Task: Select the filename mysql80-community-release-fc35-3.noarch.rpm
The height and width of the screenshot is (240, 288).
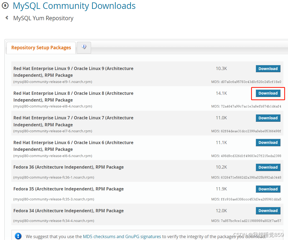Action: [x=54, y=199]
